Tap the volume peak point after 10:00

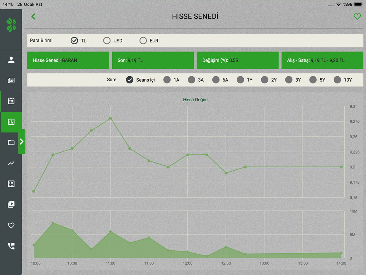(x=53, y=223)
